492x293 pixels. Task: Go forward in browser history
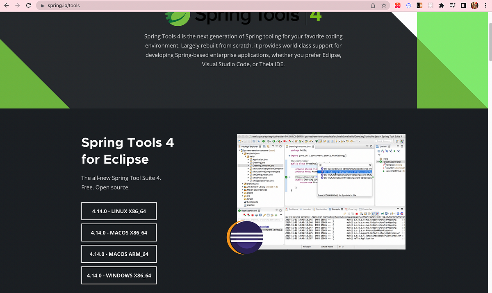(x=17, y=6)
